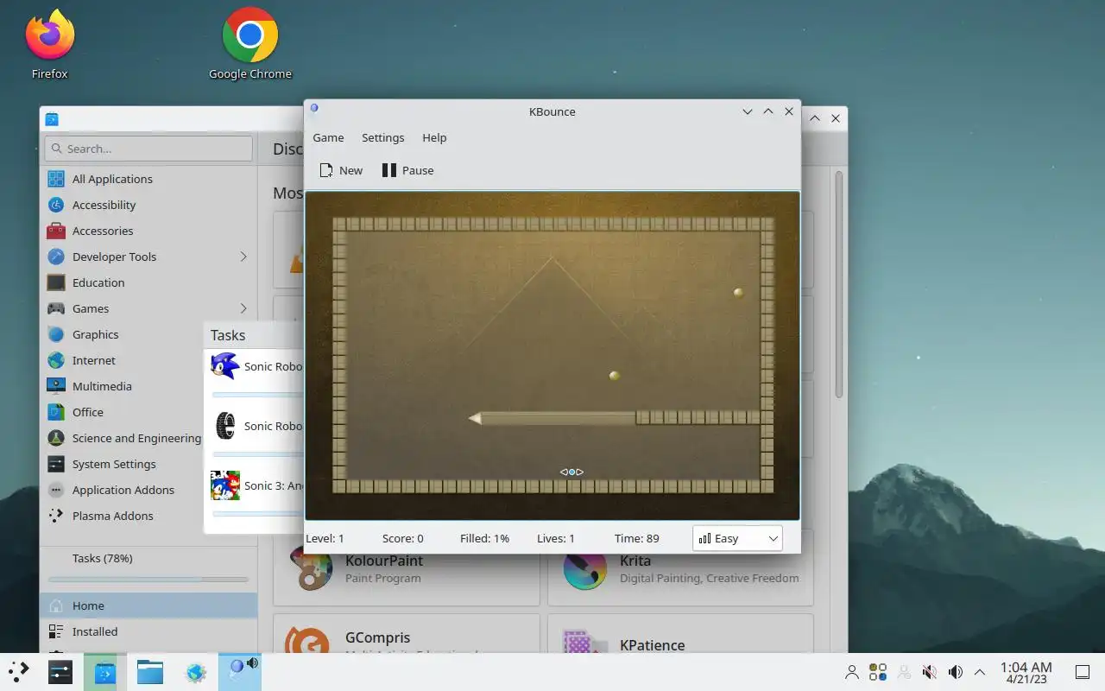Switch to Discover in the taskbar

(x=105, y=672)
